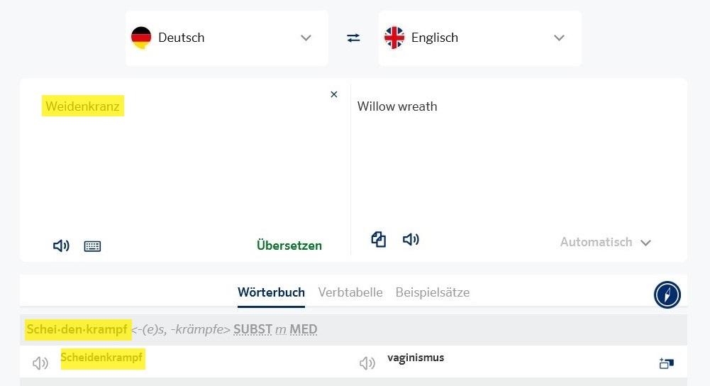Expand the Automatisch dropdown

click(606, 243)
